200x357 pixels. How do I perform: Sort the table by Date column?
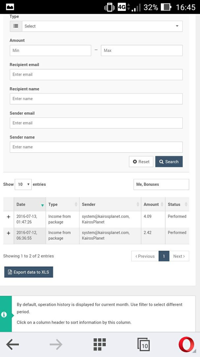click(x=30, y=204)
